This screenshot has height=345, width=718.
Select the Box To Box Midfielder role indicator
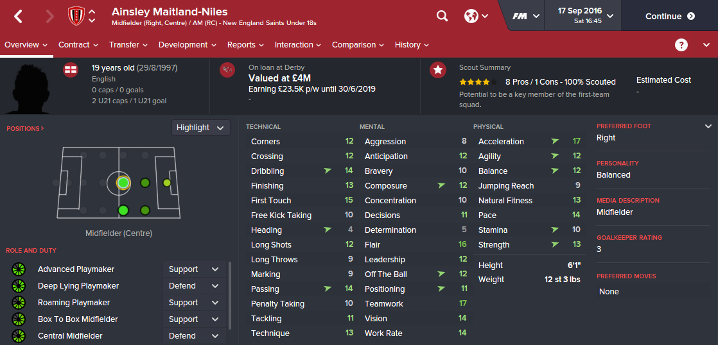click(x=18, y=319)
